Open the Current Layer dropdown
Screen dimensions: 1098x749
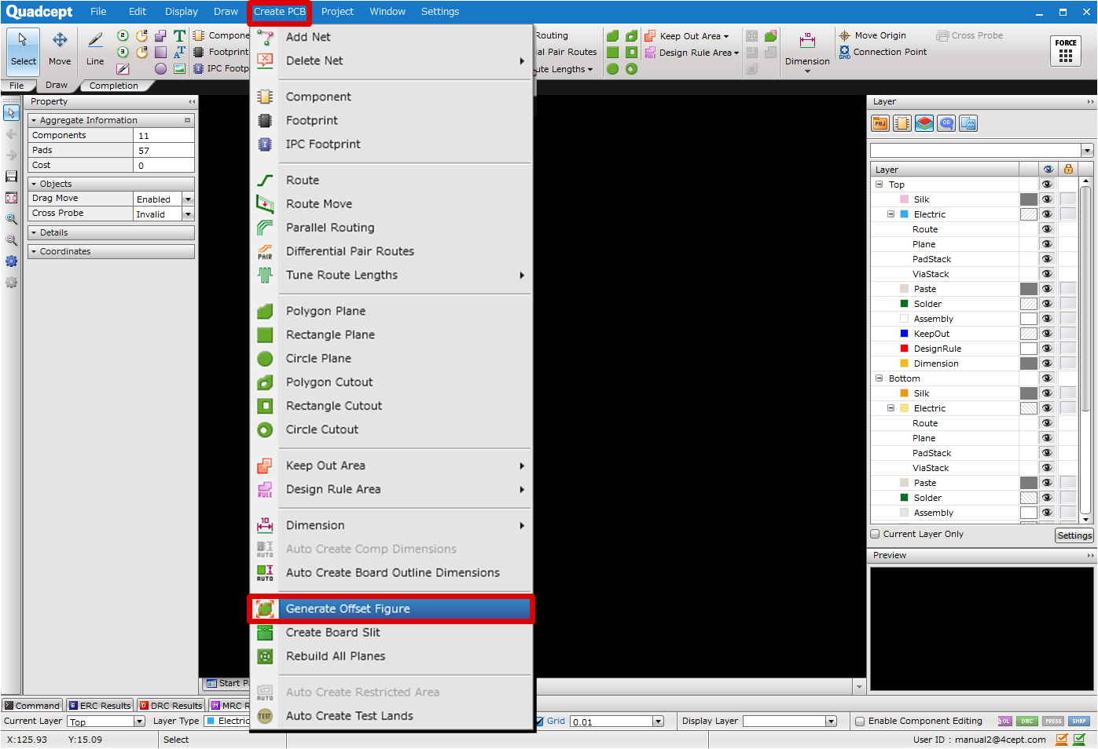pyautogui.click(x=139, y=722)
